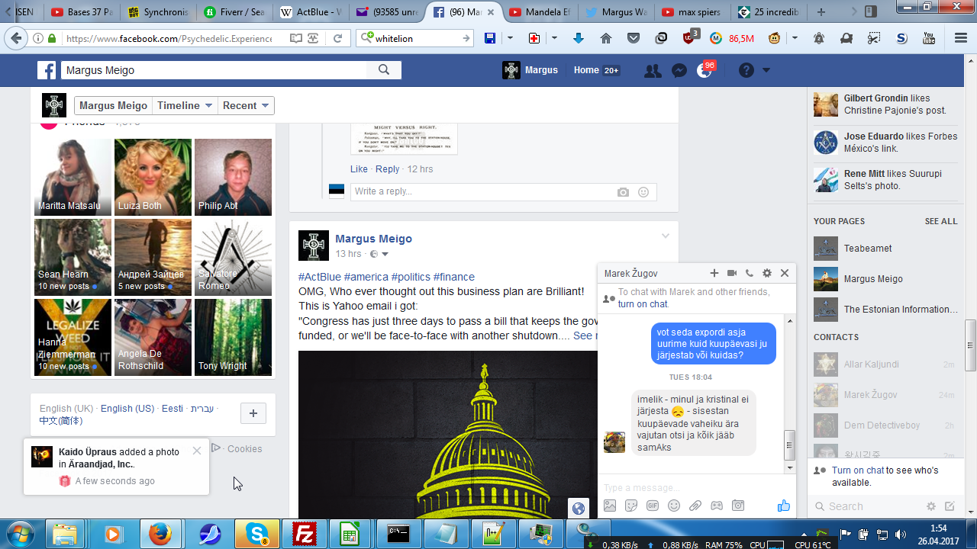The width and height of the screenshot is (977, 549).
Task: Open the Recent dropdown filter
Action: click(246, 106)
